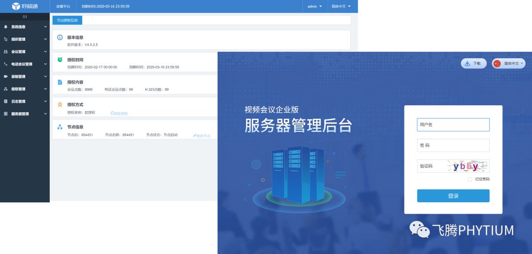
Task: Click the orange badge icon next to 授权方式
Action: 60,105
